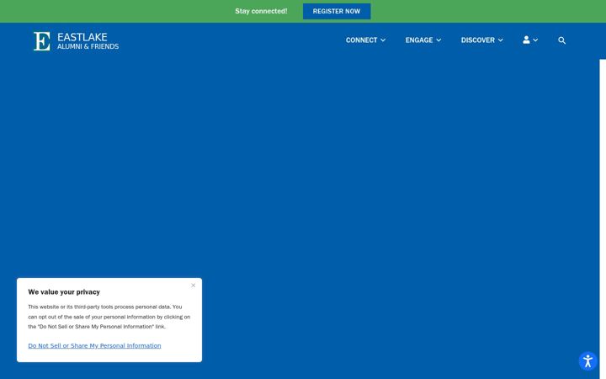
Task: Expand the Engage menu
Action: pos(423,40)
